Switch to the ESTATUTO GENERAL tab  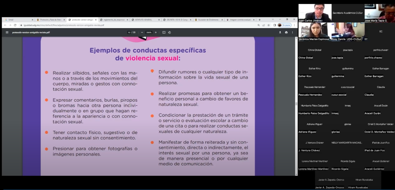pos(145,20)
